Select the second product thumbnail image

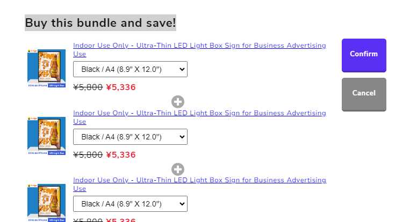point(46,136)
